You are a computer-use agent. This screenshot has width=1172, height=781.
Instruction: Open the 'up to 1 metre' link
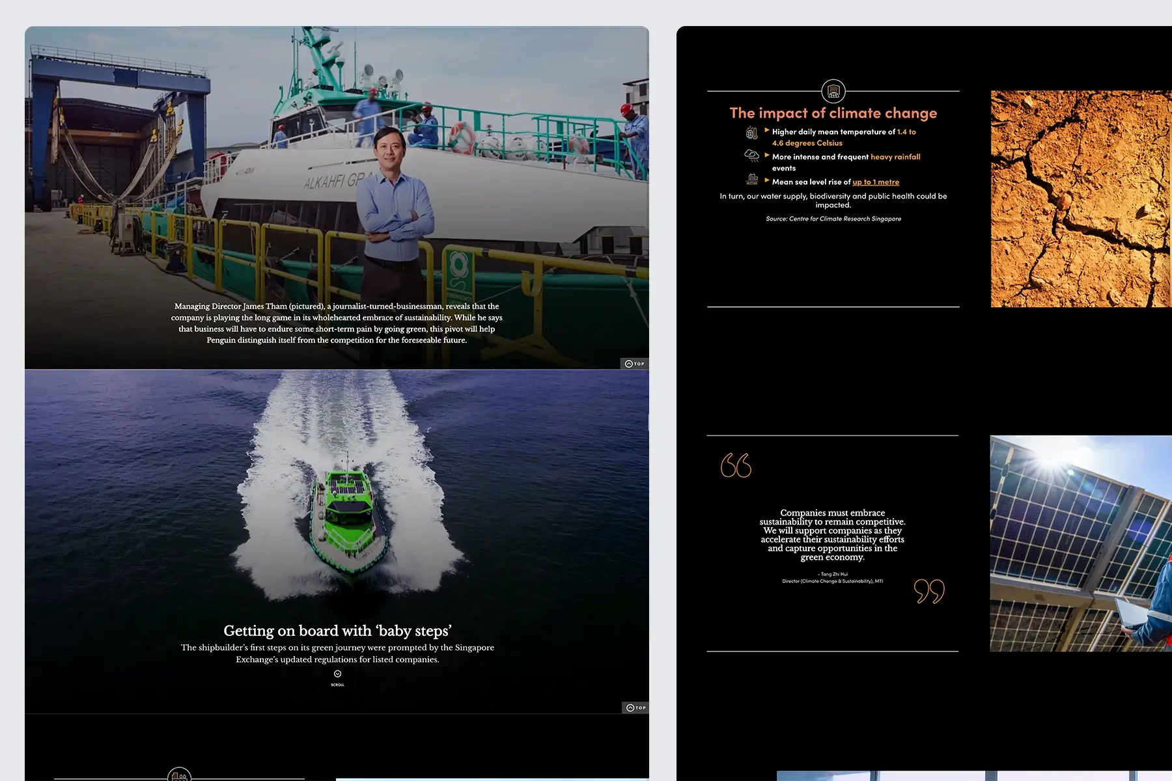pyautogui.click(x=876, y=182)
